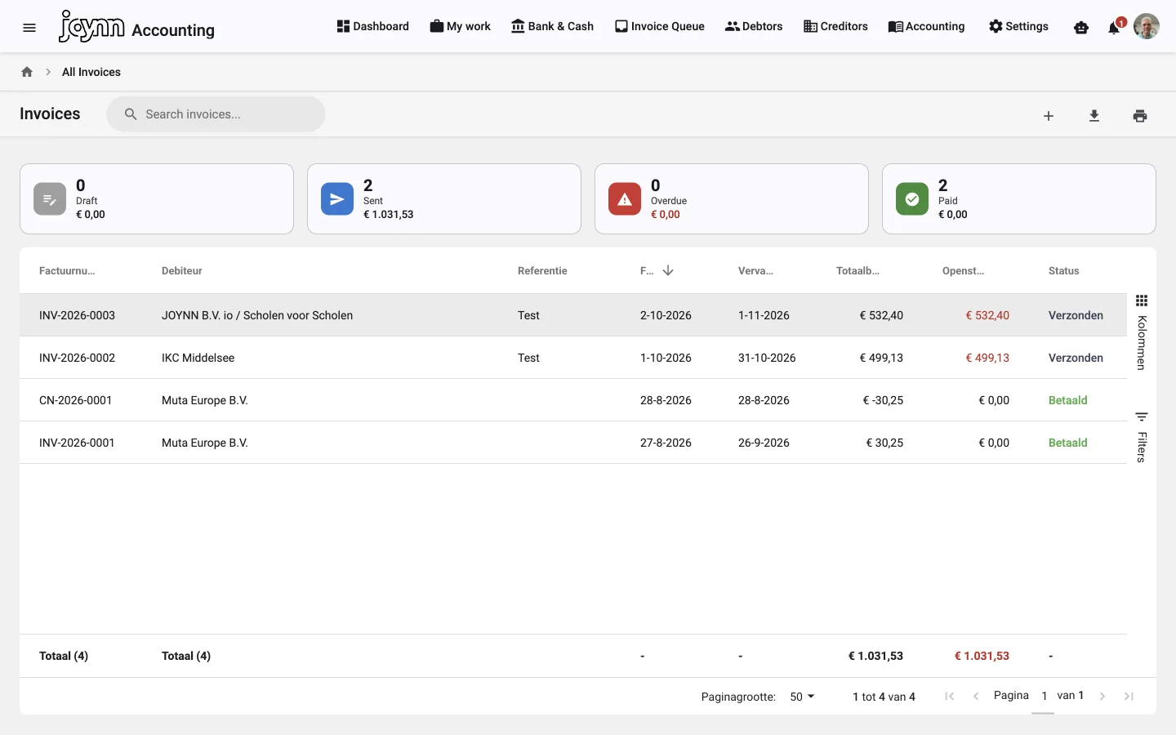Select invoice INV-2026-0002 cell
Viewport: 1176px width, 735px height.
[x=78, y=358]
